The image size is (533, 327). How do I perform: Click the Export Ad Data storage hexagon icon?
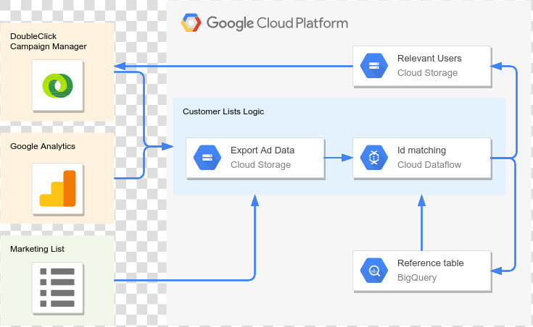[207, 158]
